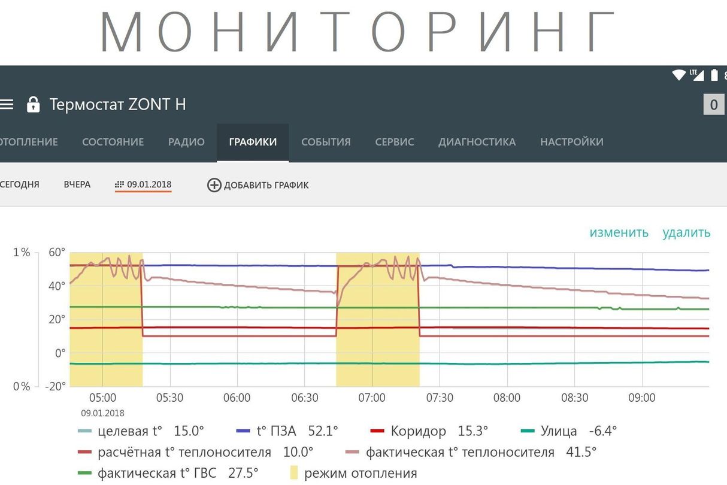Click расчётная t° теплоносителя 10.0° legend text
Image resolution: width=727 pixels, height=485 pixels.
(205, 452)
